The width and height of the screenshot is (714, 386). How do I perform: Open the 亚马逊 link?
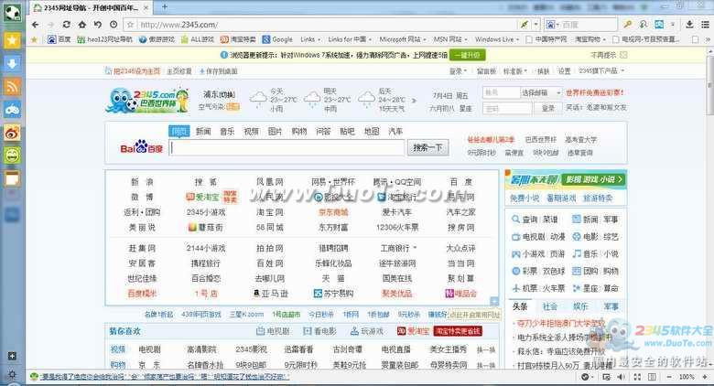pos(270,294)
